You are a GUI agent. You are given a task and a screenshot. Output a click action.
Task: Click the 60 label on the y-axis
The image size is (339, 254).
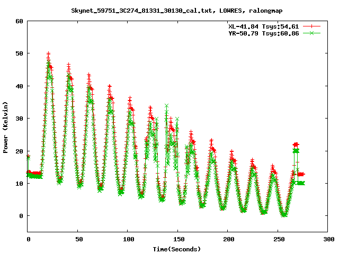[x=20, y=21]
